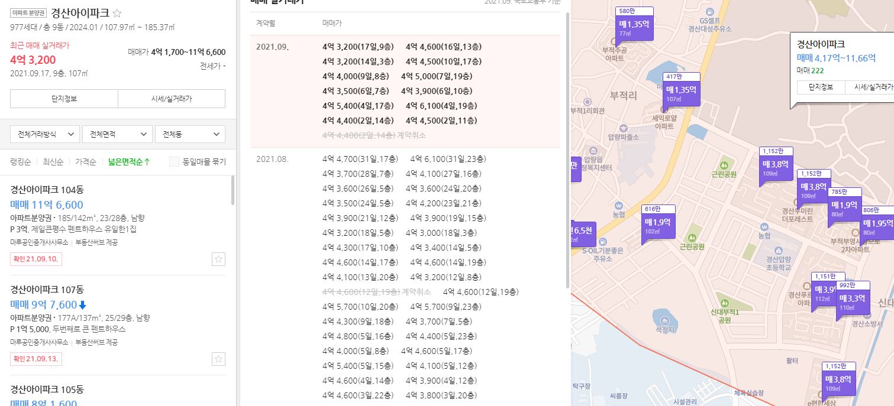Open the 전체면적 dropdown

tap(117, 134)
